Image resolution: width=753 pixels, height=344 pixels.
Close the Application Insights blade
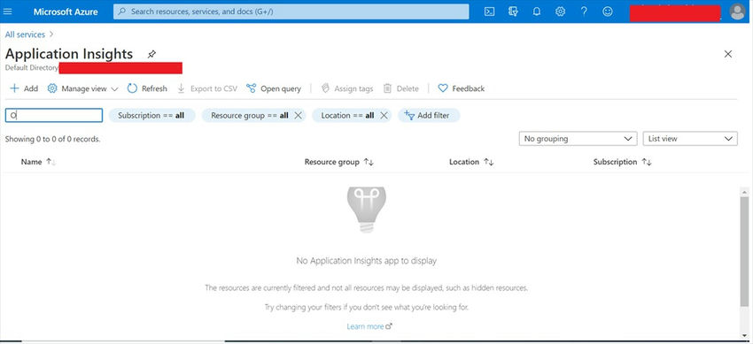pos(728,54)
